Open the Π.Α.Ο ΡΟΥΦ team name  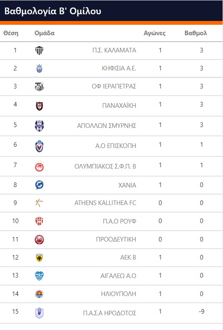120,221
